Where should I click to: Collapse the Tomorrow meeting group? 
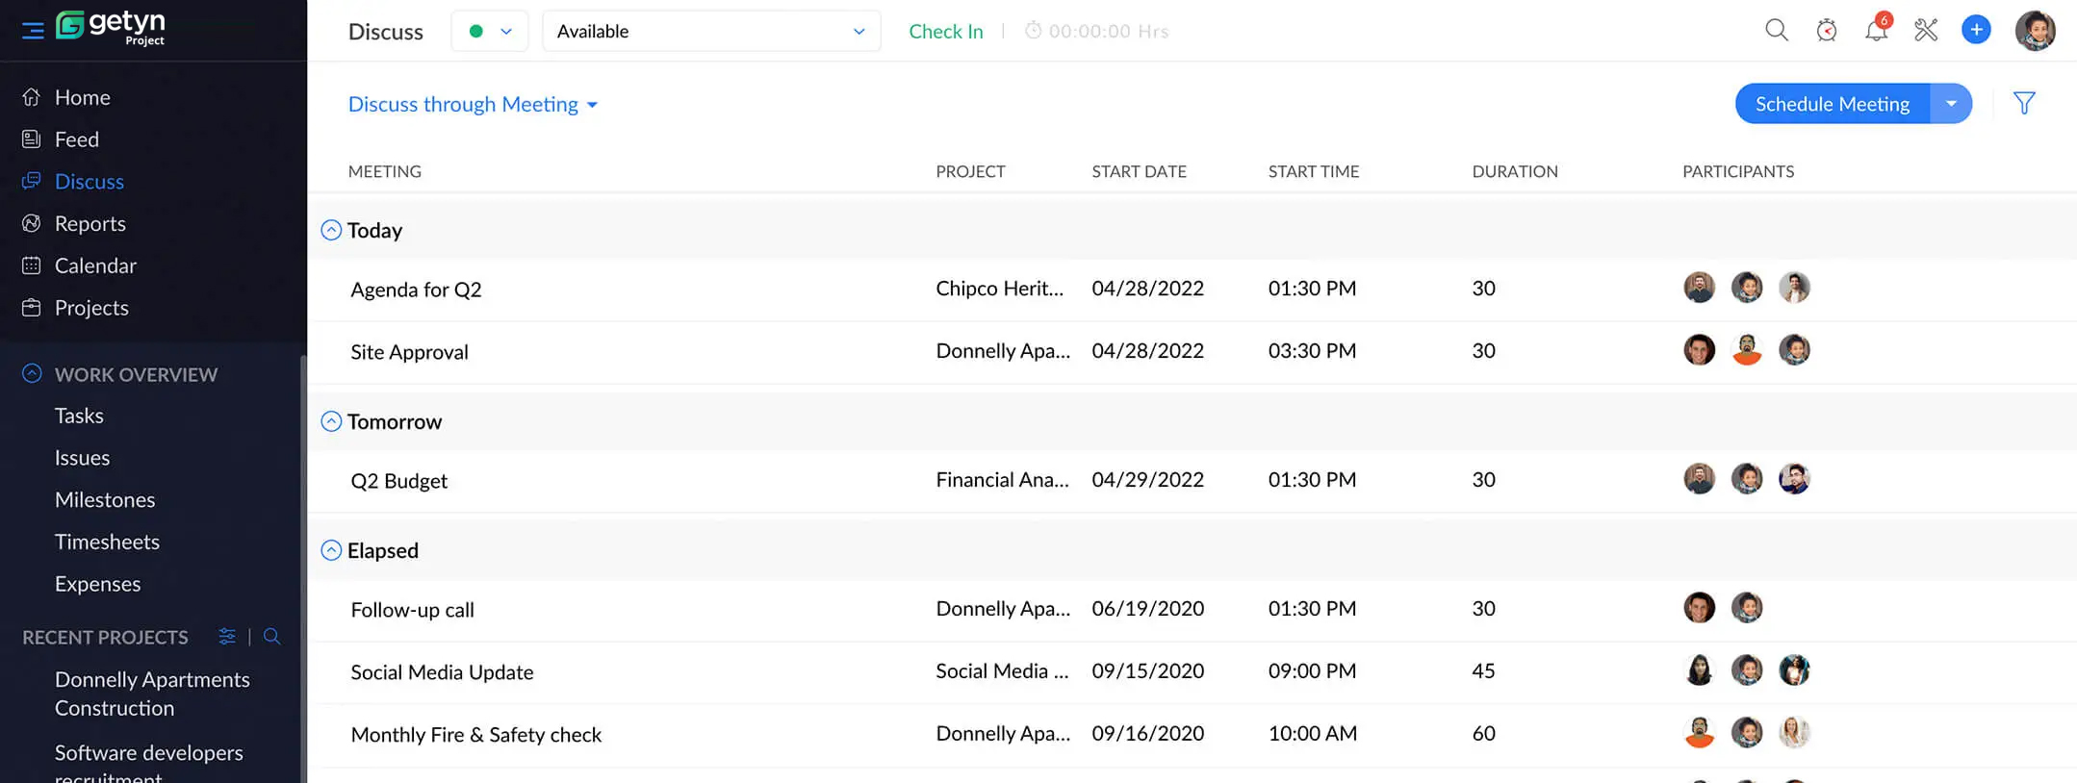pos(331,421)
